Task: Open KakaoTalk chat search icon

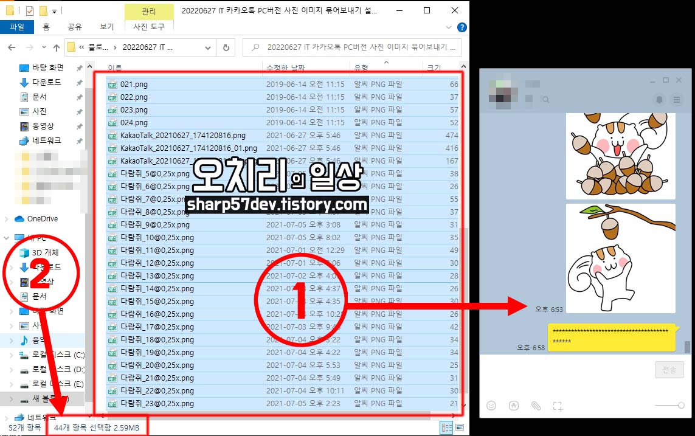Action: click(x=545, y=100)
